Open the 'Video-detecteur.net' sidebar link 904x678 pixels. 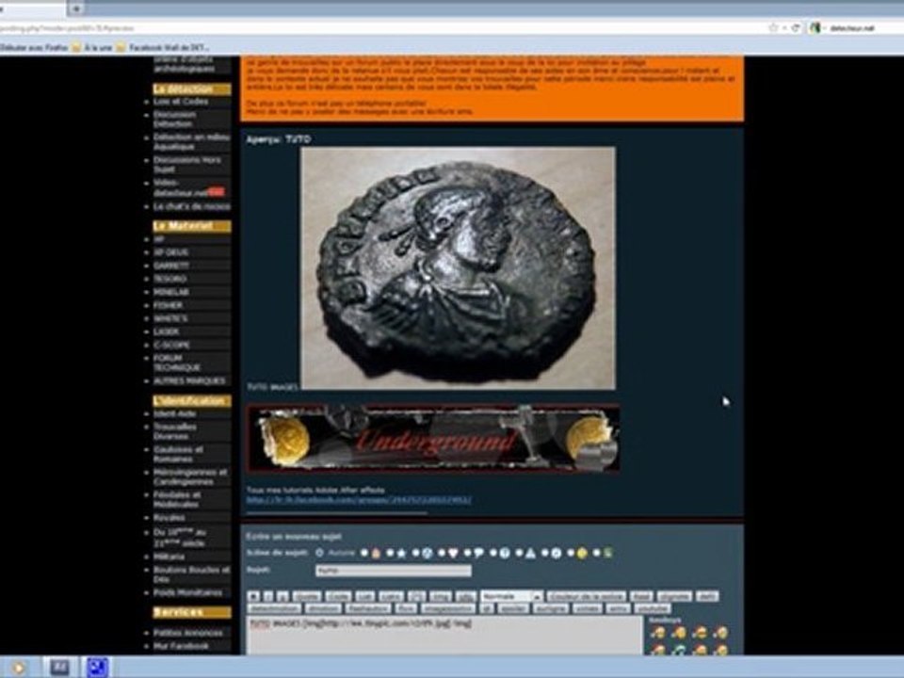[x=181, y=187]
